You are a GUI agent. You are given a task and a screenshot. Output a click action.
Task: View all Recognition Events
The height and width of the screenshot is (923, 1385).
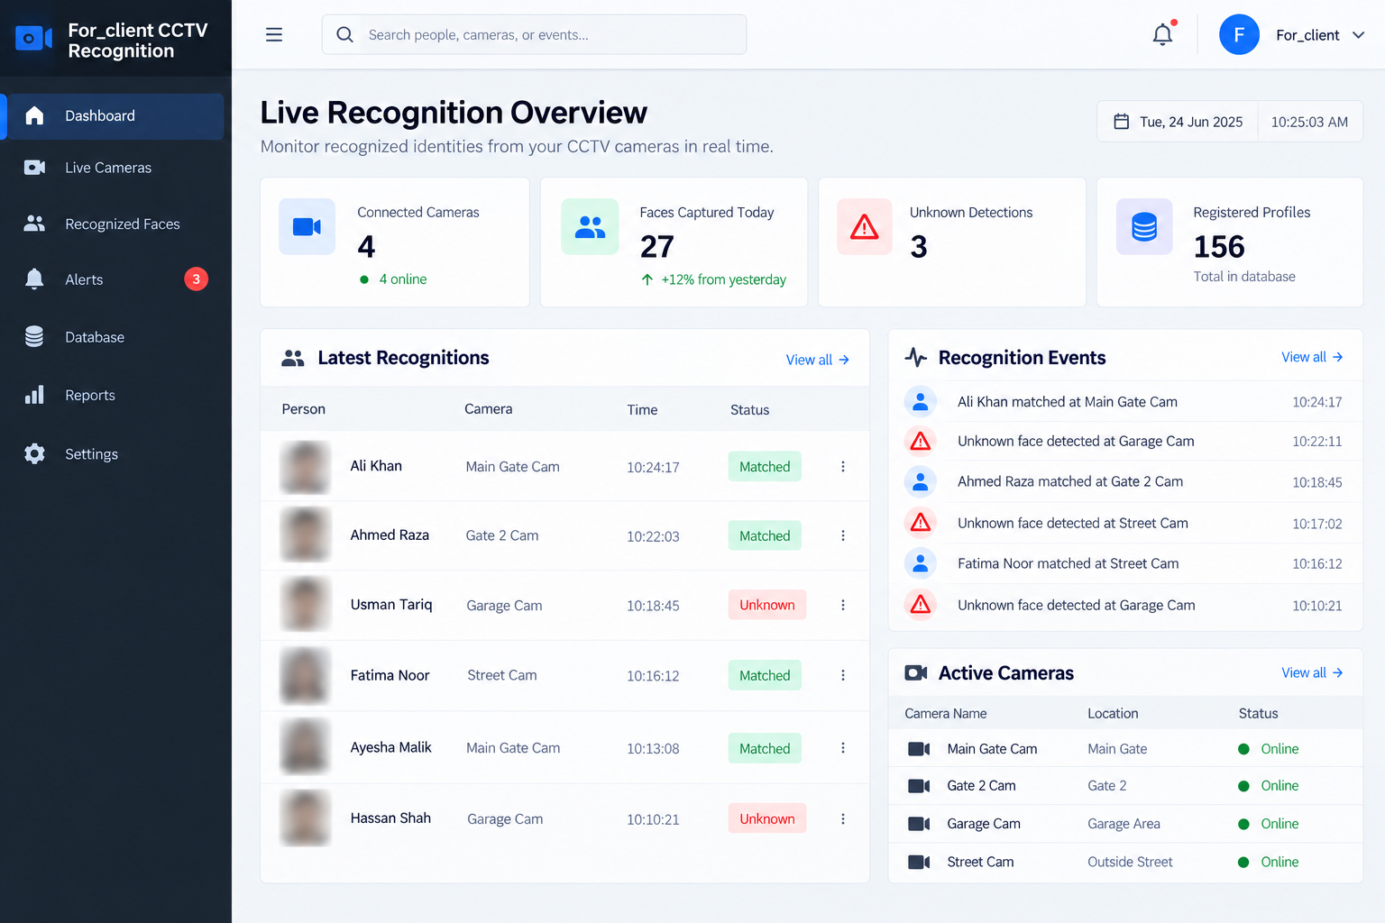[x=1312, y=357]
